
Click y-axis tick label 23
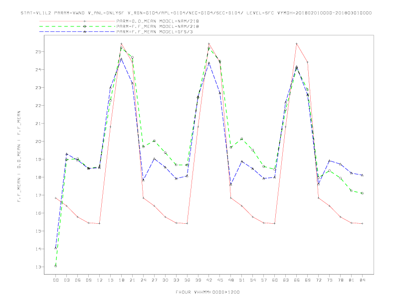coord(38,88)
